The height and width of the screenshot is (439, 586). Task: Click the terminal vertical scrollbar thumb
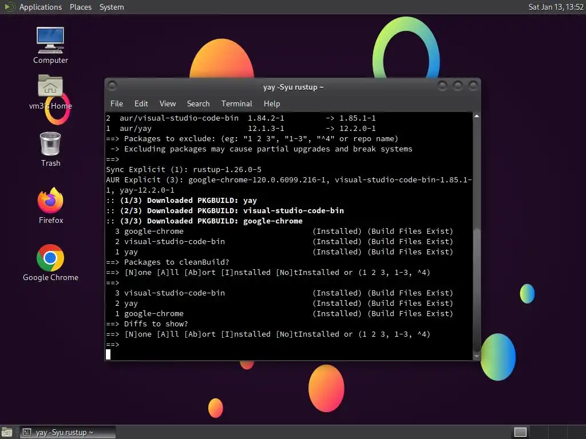(x=477, y=290)
